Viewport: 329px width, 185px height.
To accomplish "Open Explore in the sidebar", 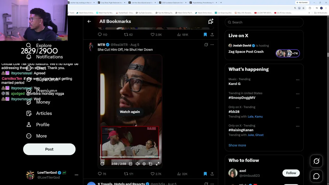I will tap(39, 45).
